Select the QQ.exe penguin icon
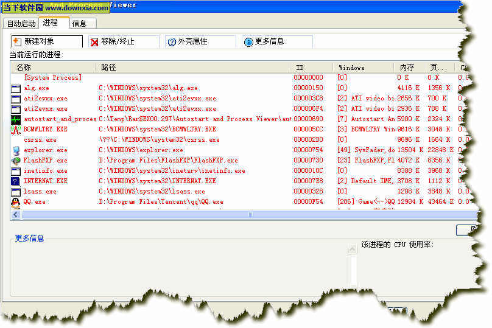Viewport: 492px width, 328px height. (16, 201)
